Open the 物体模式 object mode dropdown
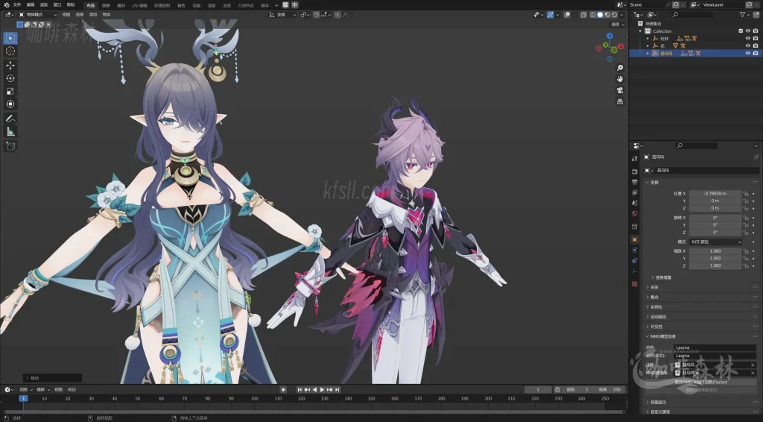763x422 pixels. [x=37, y=15]
